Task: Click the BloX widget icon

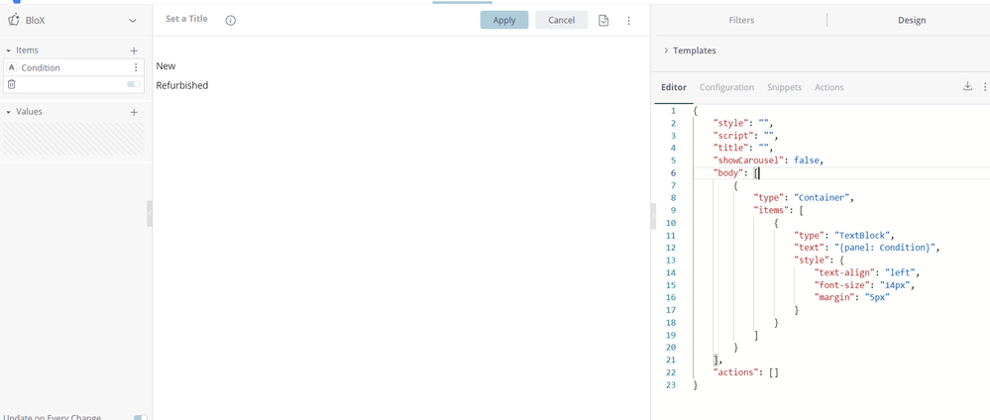Action: [14, 20]
